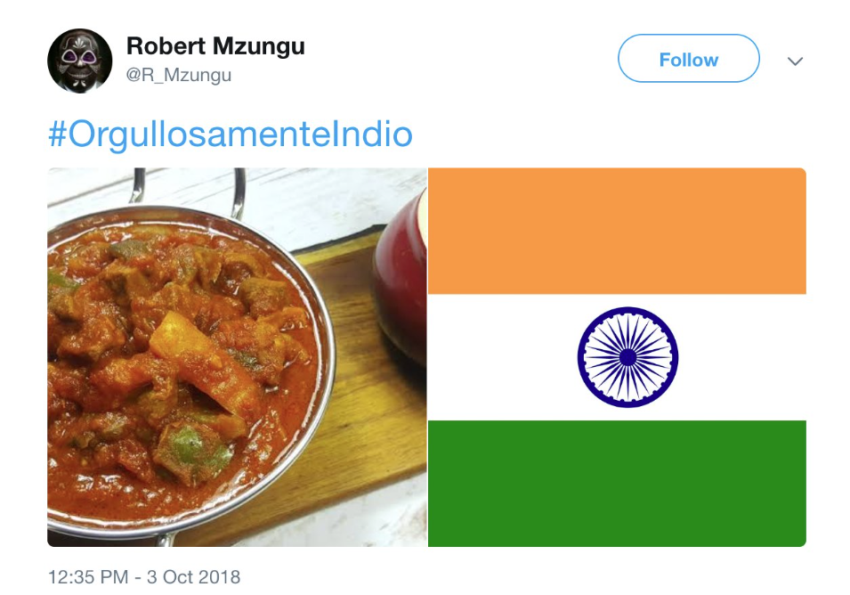The image size is (850, 595).
Task: Click the 3 Oct 2018 date
Action: 193,577
